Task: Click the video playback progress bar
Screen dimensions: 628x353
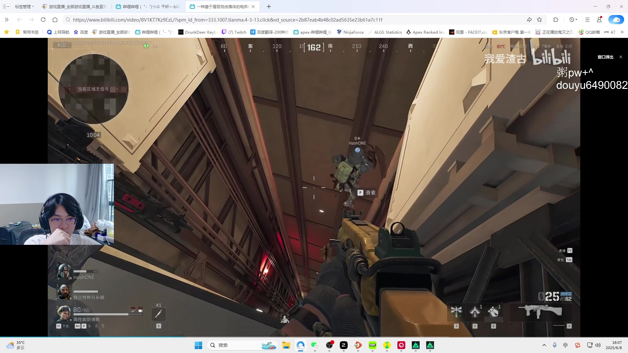Action: click(x=314, y=336)
